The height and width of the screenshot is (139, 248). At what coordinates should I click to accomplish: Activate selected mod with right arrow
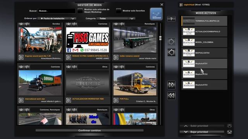click(171, 42)
